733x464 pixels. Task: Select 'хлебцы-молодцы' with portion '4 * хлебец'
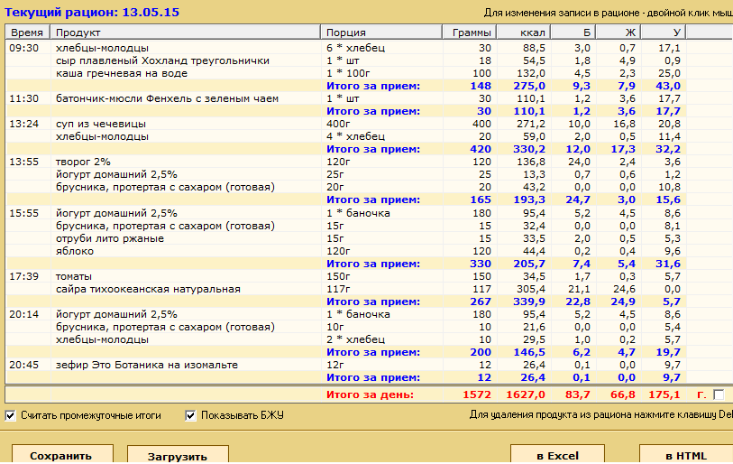(x=346, y=136)
